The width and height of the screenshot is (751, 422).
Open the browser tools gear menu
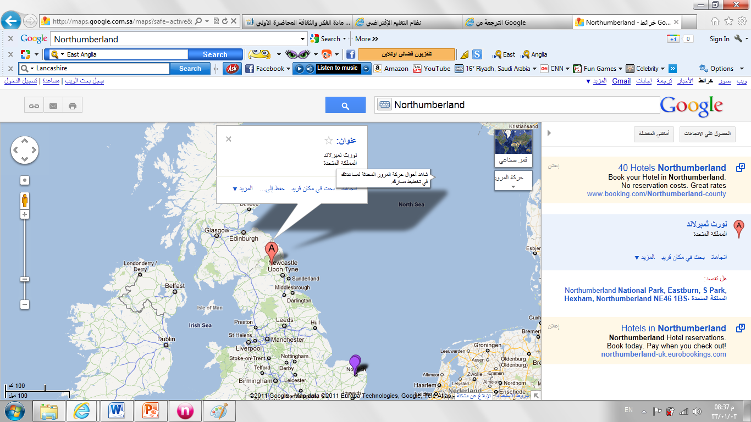click(x=742, y=21)
